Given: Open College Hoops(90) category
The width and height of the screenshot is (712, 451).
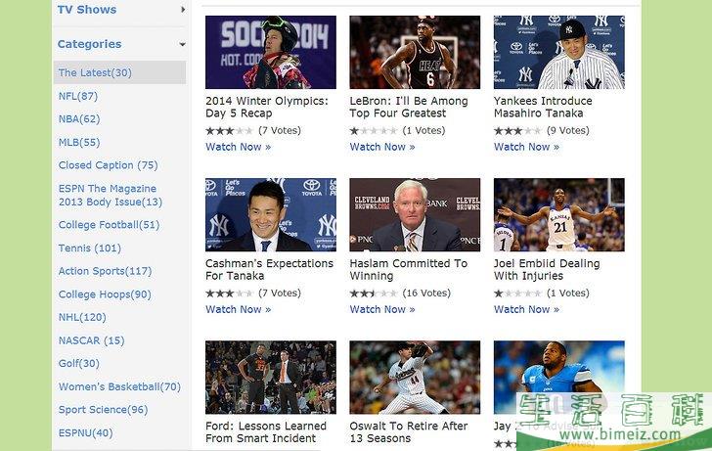Looking at the screenshot, I should click(105, 294).
